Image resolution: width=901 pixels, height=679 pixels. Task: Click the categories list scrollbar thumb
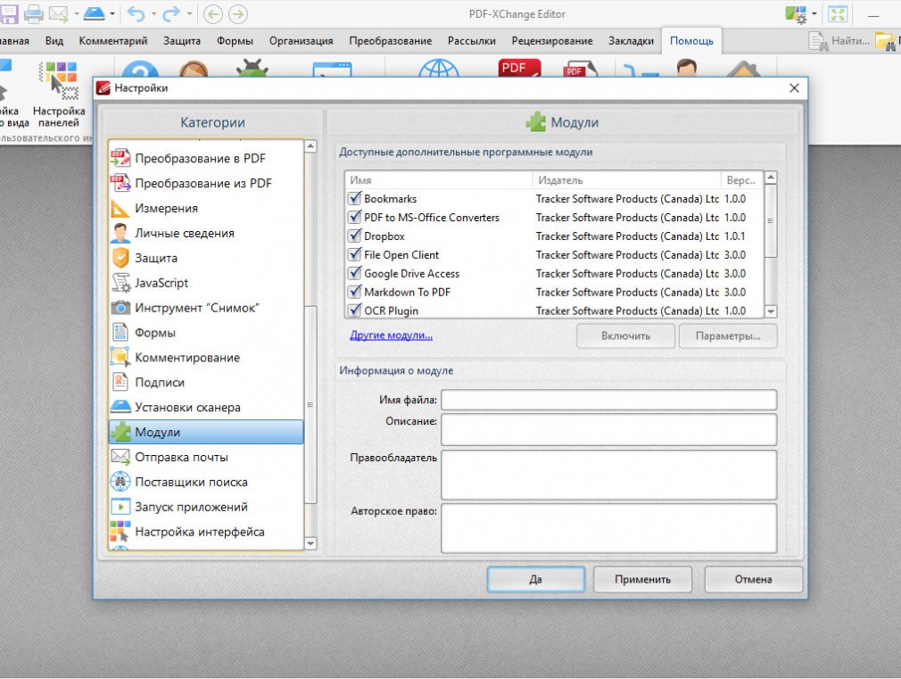pos(310,405)
